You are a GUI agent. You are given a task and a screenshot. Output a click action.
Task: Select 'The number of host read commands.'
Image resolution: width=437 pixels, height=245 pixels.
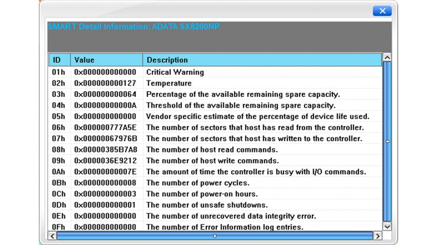(x=212, y=150)
